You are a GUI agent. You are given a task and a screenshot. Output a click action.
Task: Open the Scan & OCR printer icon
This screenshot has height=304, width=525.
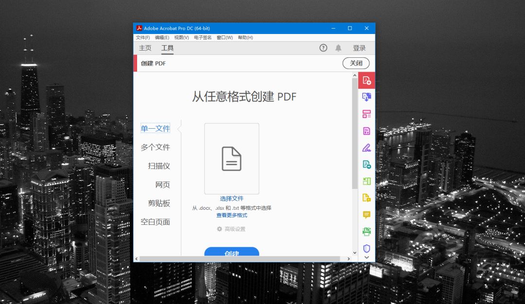(x=367, y=232)
